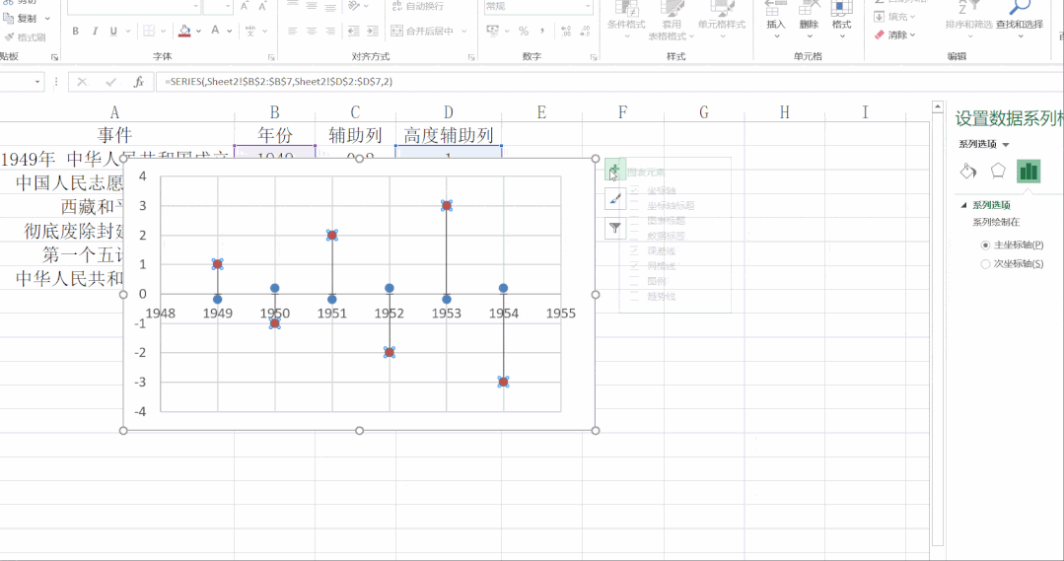Click the cell borders icon
The width and height of the screenshot is (1064, 561).
click(x=149, y=32)
